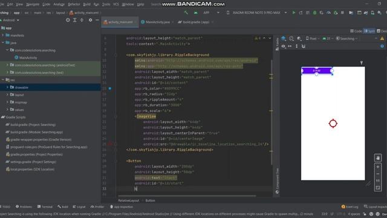Click the Apply Changes and Restart icon
The height and width of the screenshot is (218, 387).
tap(301, 13)
